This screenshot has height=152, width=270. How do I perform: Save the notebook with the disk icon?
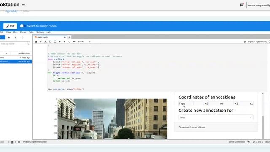36,41
